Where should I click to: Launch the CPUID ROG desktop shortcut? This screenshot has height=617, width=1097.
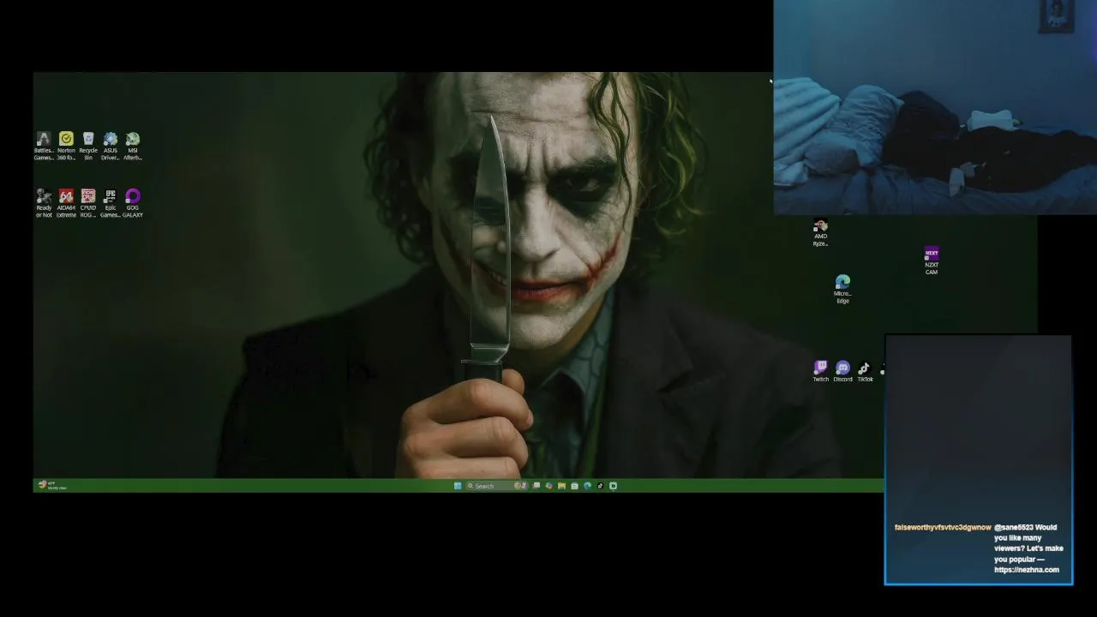pos(88,203)
